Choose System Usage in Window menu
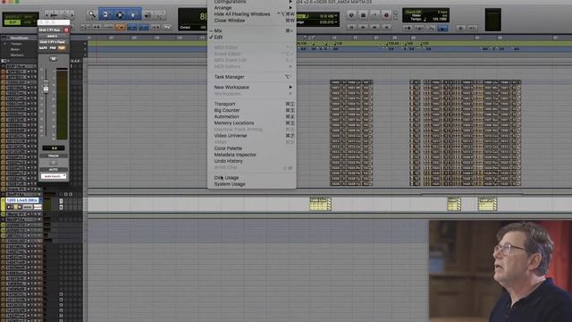Screen dimensions: 572x322 (230, 184)
